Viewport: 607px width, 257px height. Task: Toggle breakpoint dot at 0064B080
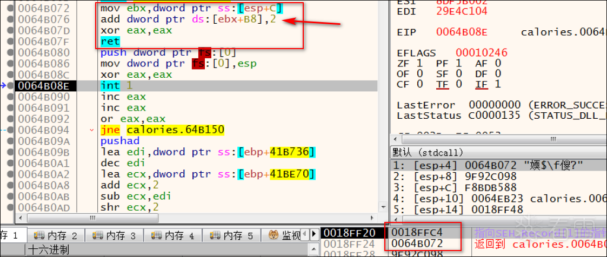pos(10,52)
